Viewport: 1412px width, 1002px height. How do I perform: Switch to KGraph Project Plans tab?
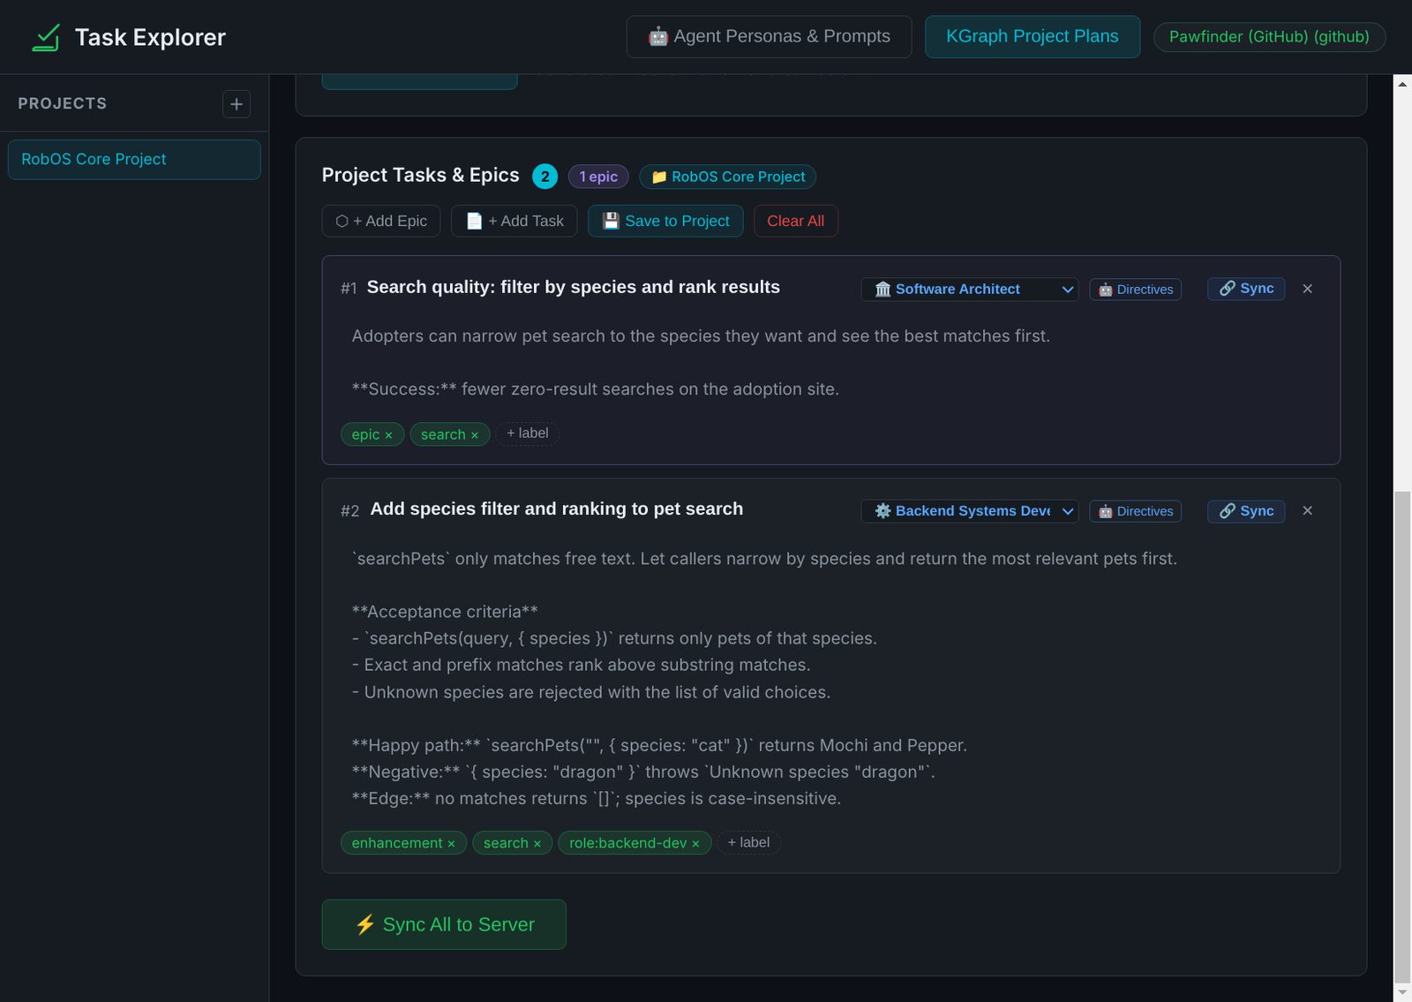1033,37
